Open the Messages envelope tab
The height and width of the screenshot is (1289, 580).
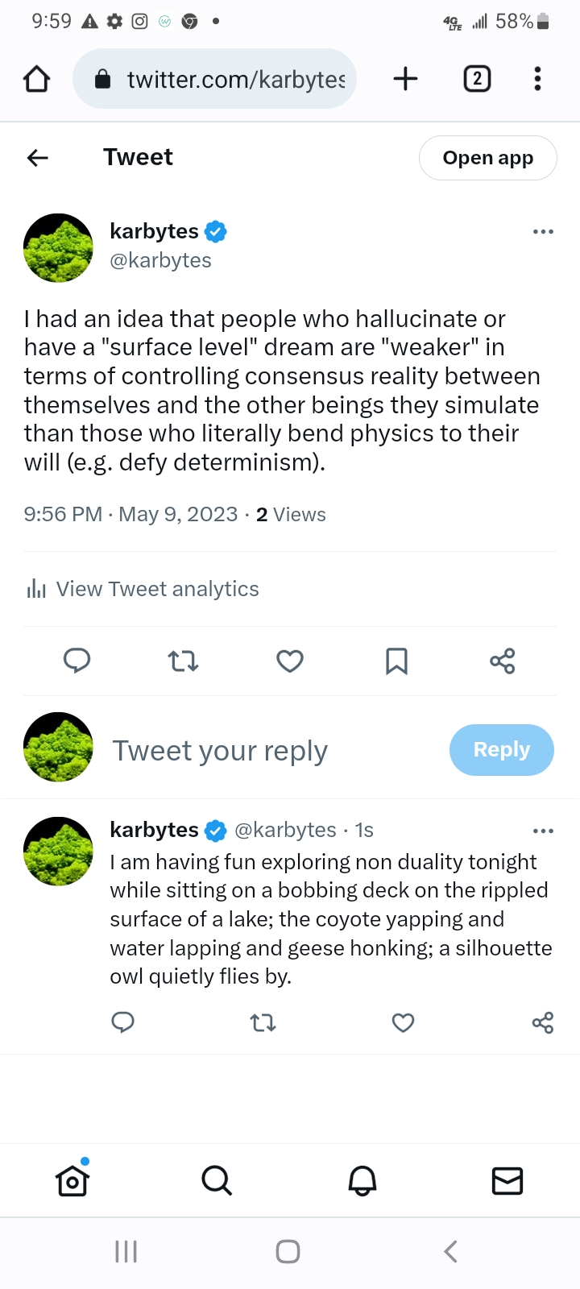coord(507,1181)
